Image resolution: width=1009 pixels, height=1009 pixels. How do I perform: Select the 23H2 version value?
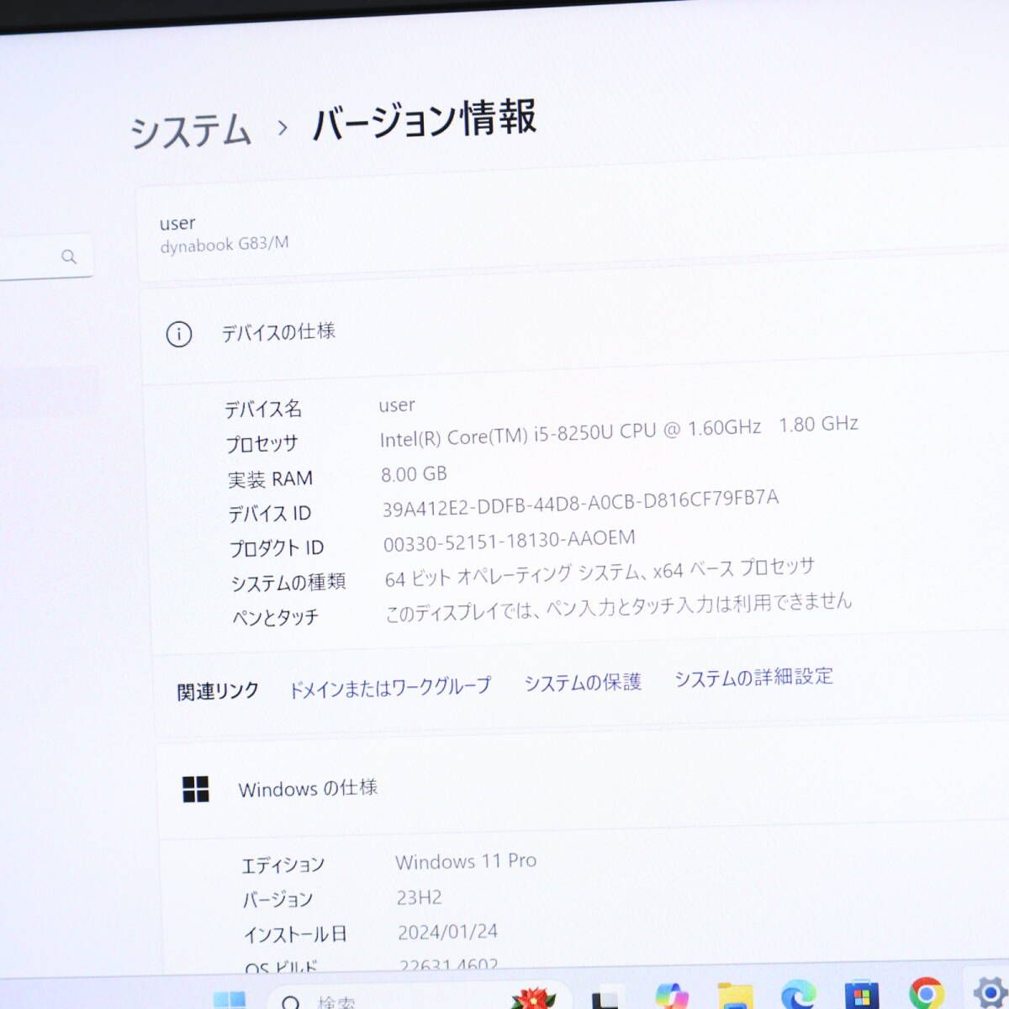pyautogui.click(x=419, y=897)
